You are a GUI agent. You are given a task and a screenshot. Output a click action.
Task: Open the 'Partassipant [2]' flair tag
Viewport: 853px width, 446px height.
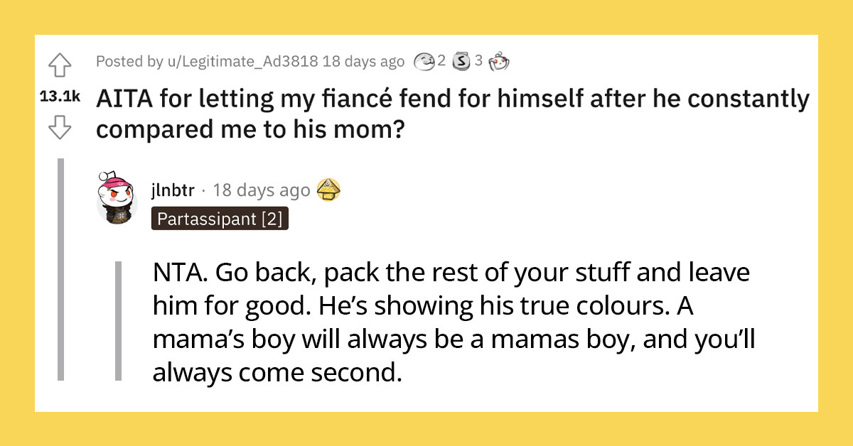point(220,218)
